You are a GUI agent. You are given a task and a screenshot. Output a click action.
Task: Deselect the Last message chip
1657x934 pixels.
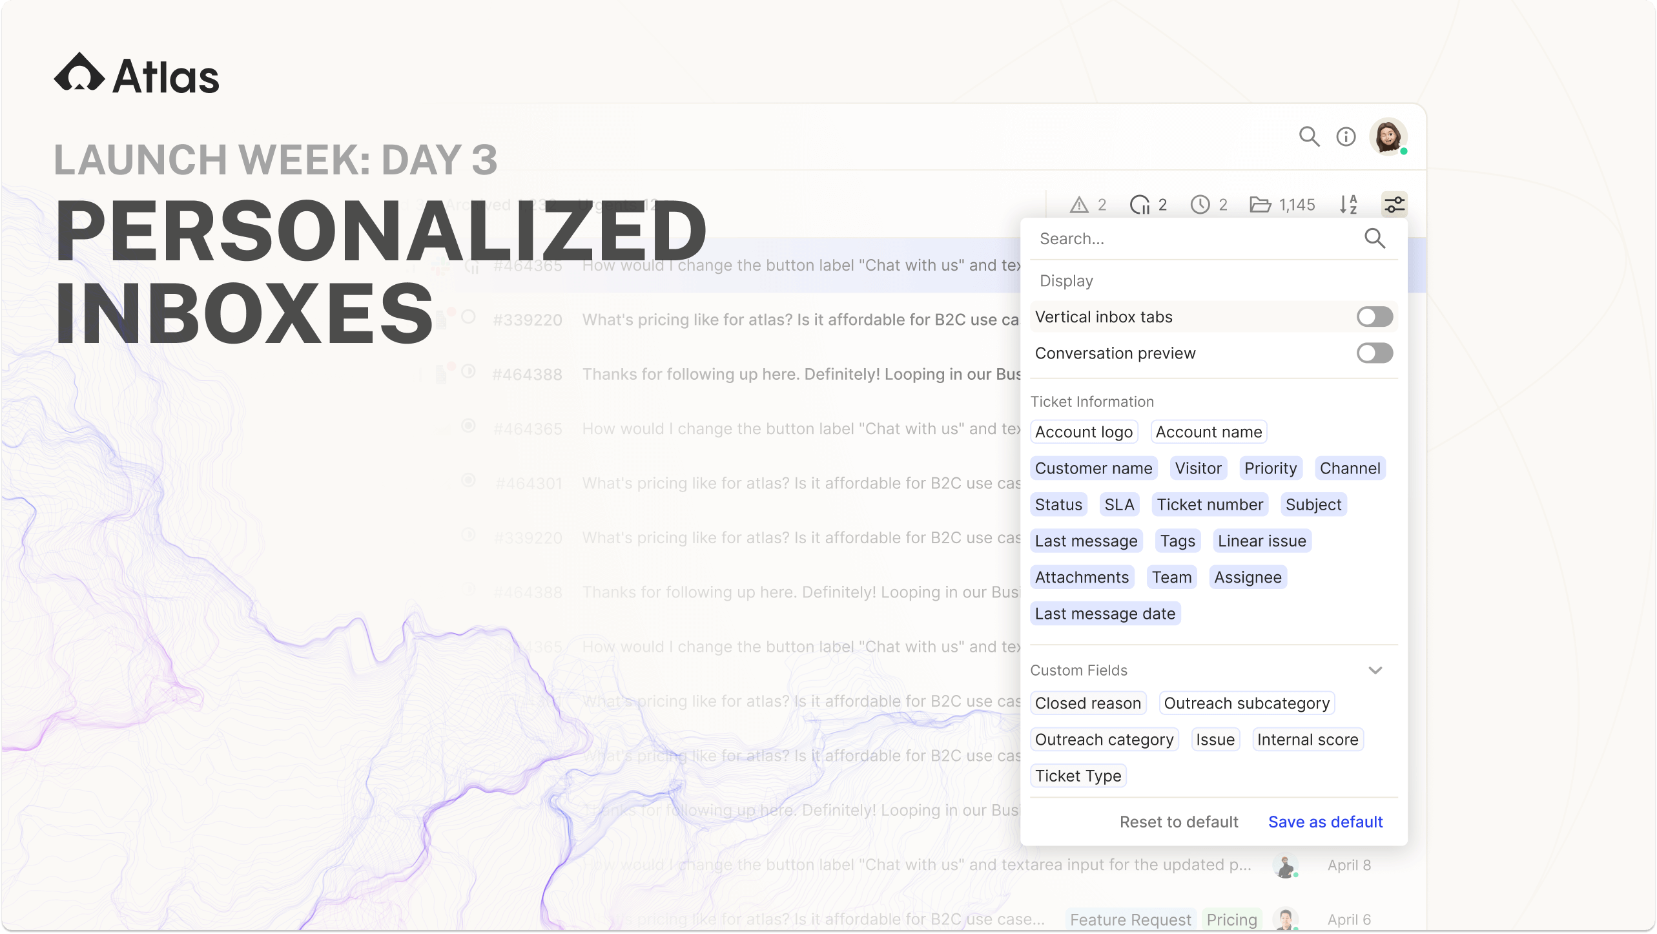pos(1086,541)
